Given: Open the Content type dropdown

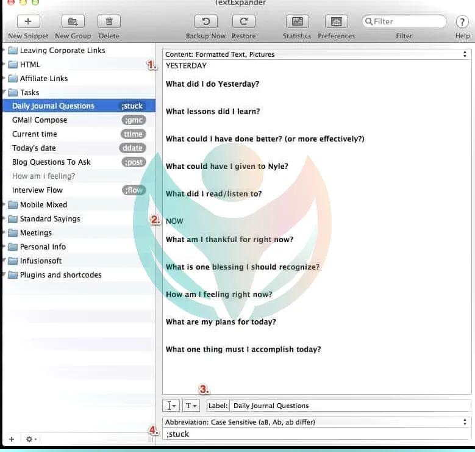Looking at the screenshot, I should point(316,54).
